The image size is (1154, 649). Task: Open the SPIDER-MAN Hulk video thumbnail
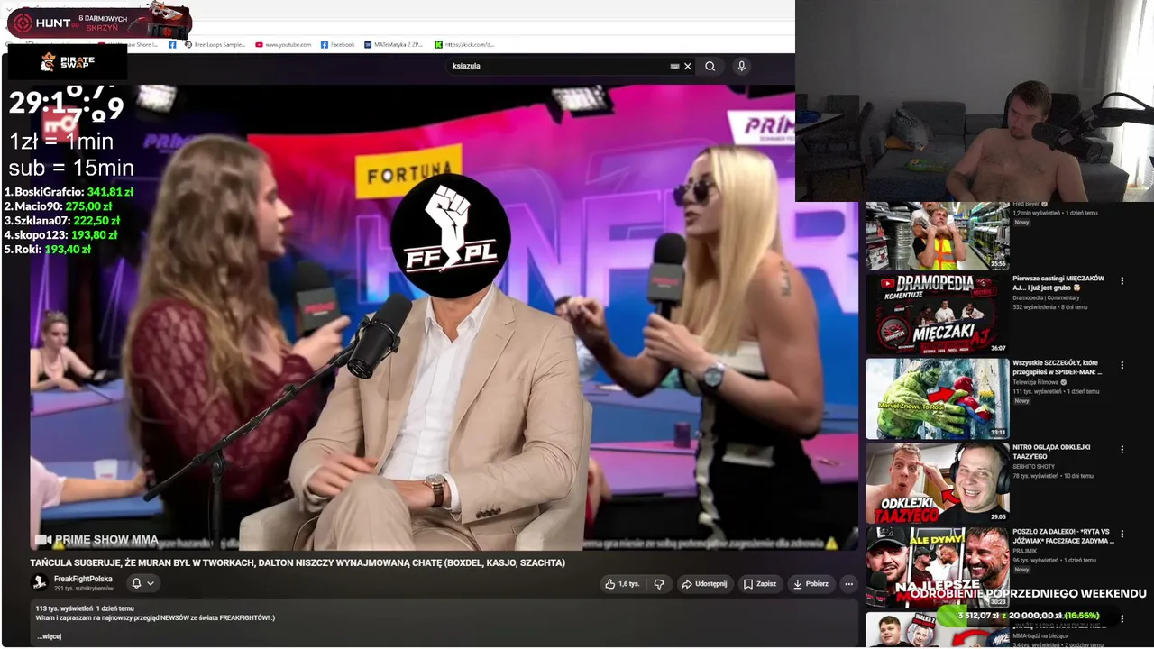tap(938, 398)
